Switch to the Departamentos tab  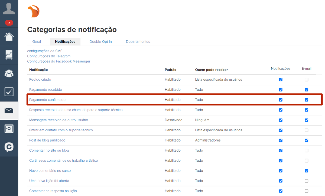point(138,42)
